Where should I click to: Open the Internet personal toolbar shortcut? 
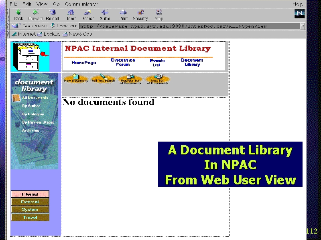pos(23,34)
